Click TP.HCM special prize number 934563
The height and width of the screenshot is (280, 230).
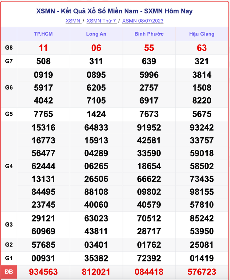43,272
